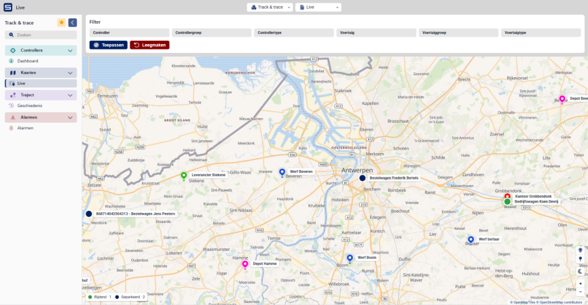Image resolution: width=588 pixels, height=305 pixels.
Task: Select Bestelwagen Jens Peeters vehicle dot
Action: point(89,214)
